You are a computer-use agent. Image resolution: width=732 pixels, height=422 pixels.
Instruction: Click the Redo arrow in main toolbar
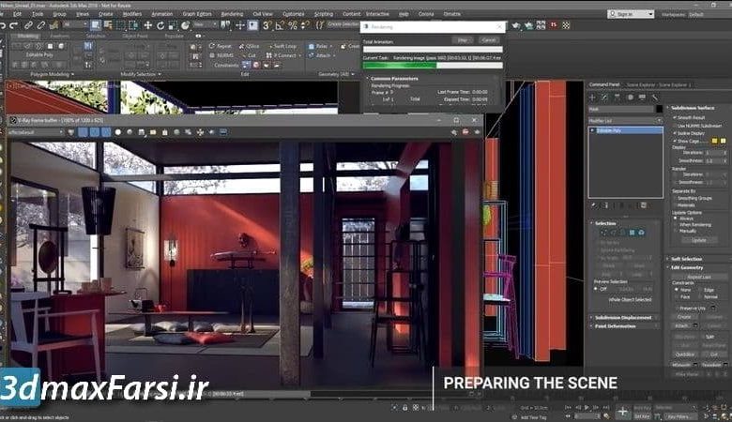coord(14,25)
